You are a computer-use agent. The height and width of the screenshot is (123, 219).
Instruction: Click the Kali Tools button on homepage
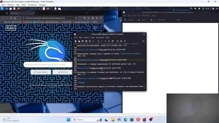[x=63, y=72]
